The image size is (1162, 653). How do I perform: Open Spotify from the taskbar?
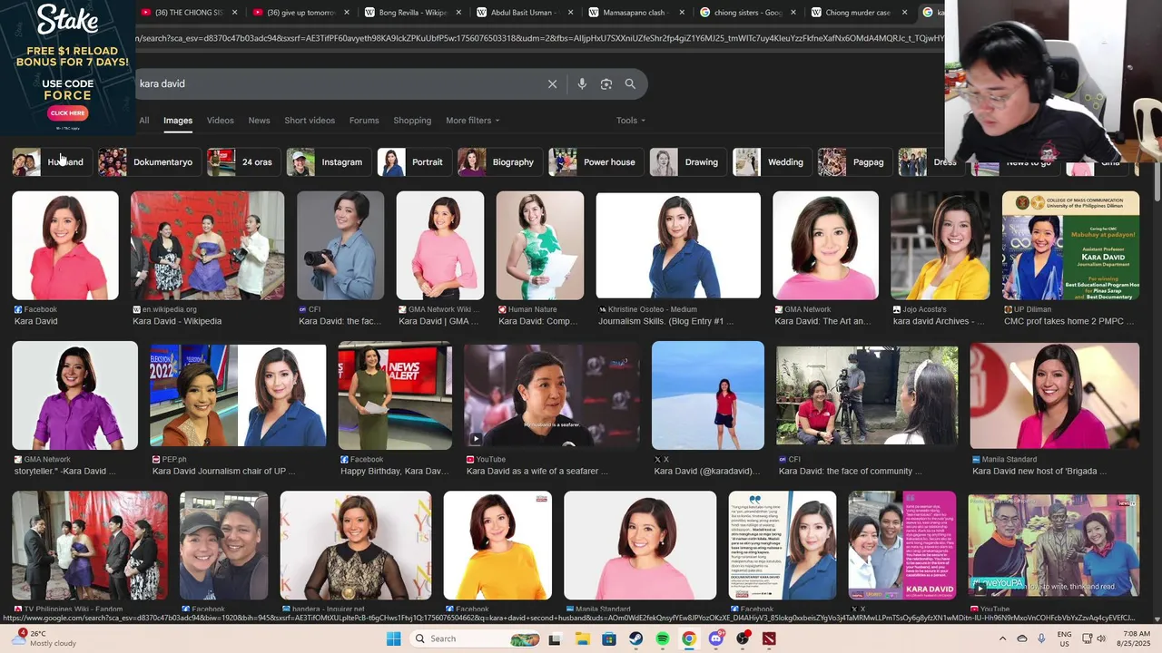[663, 638]
